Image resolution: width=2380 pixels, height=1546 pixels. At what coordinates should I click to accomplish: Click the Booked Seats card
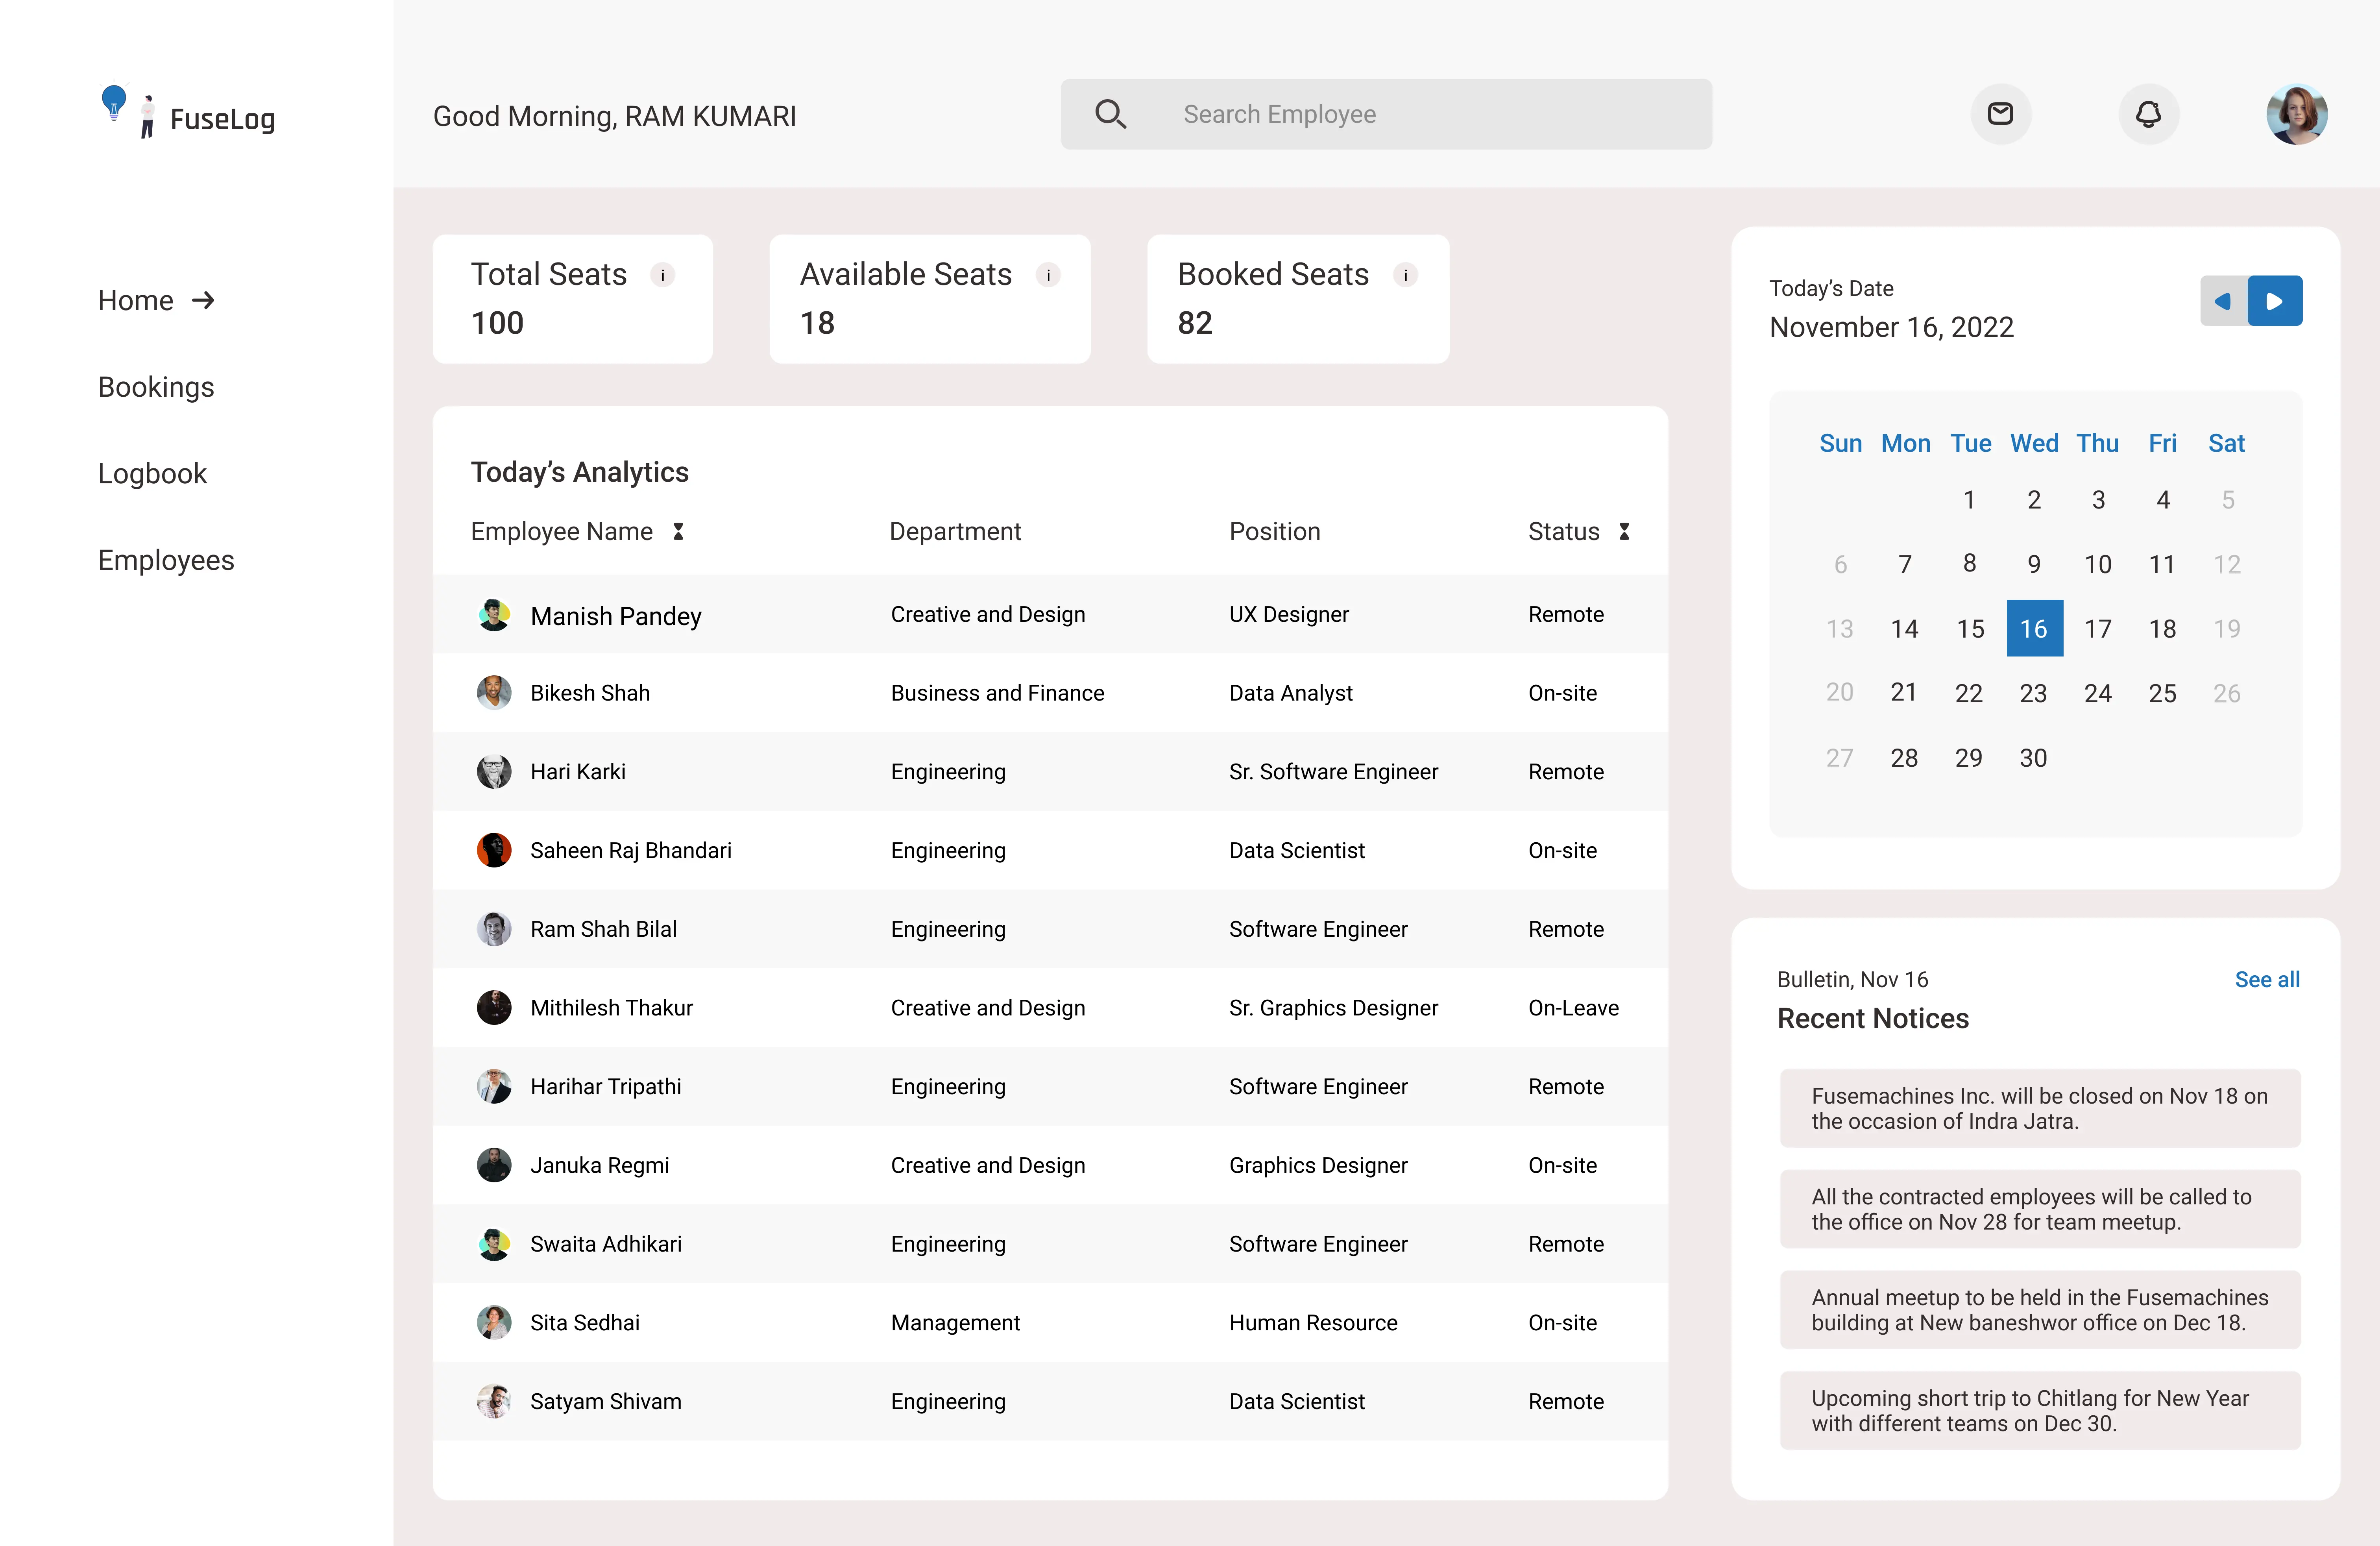tap(1298, 299)
